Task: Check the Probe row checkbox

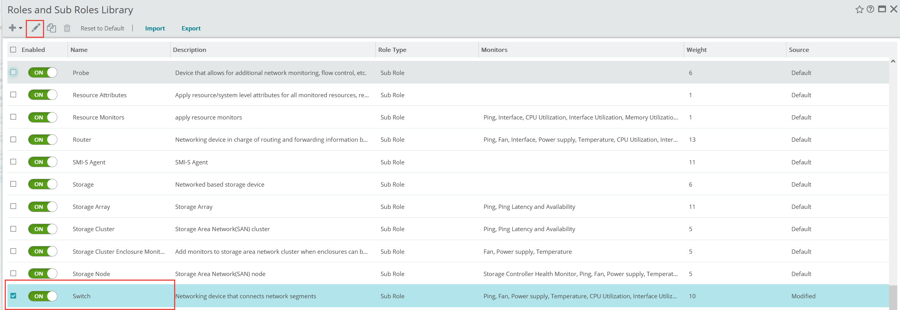Action: 13,72
